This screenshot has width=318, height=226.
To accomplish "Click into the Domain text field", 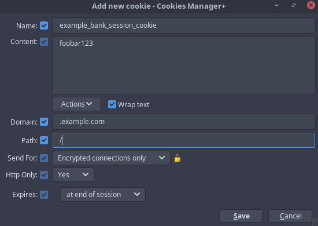I will (x=184, y=122).
